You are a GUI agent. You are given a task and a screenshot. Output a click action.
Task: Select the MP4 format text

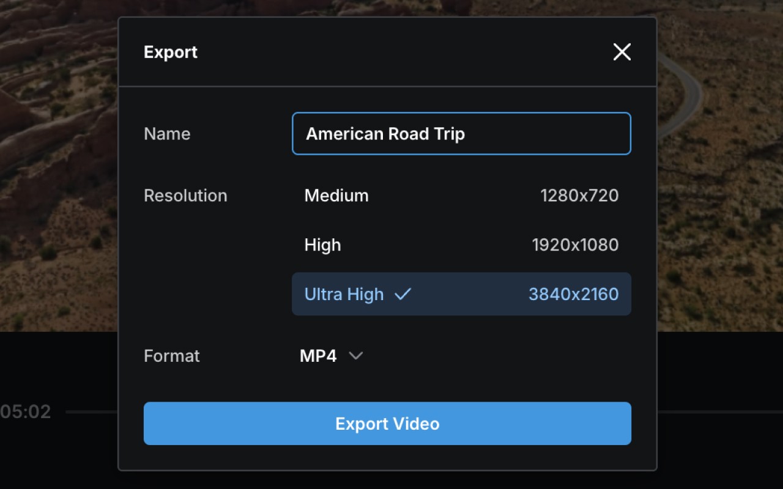[x=317, y=355]
